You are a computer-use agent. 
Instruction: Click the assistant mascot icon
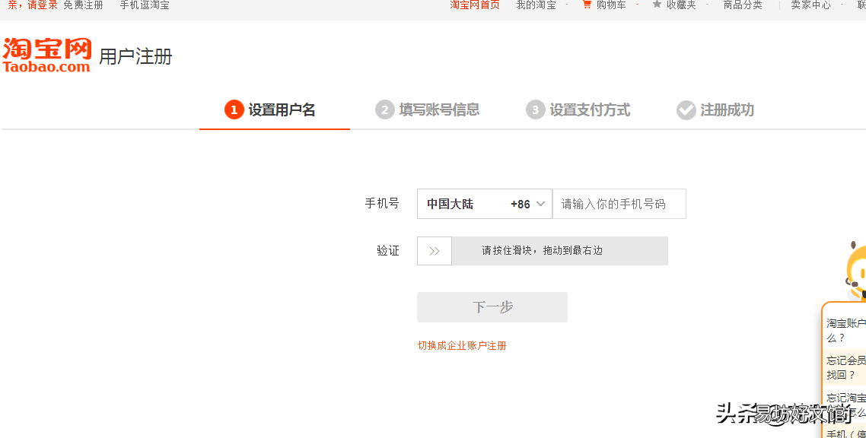[855, 271]
